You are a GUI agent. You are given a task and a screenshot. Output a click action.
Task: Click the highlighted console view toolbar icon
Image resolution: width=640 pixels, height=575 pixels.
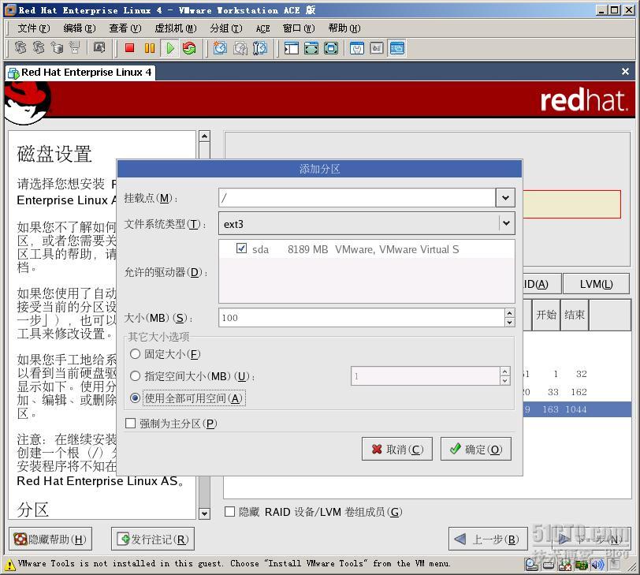tap(396, 48)
